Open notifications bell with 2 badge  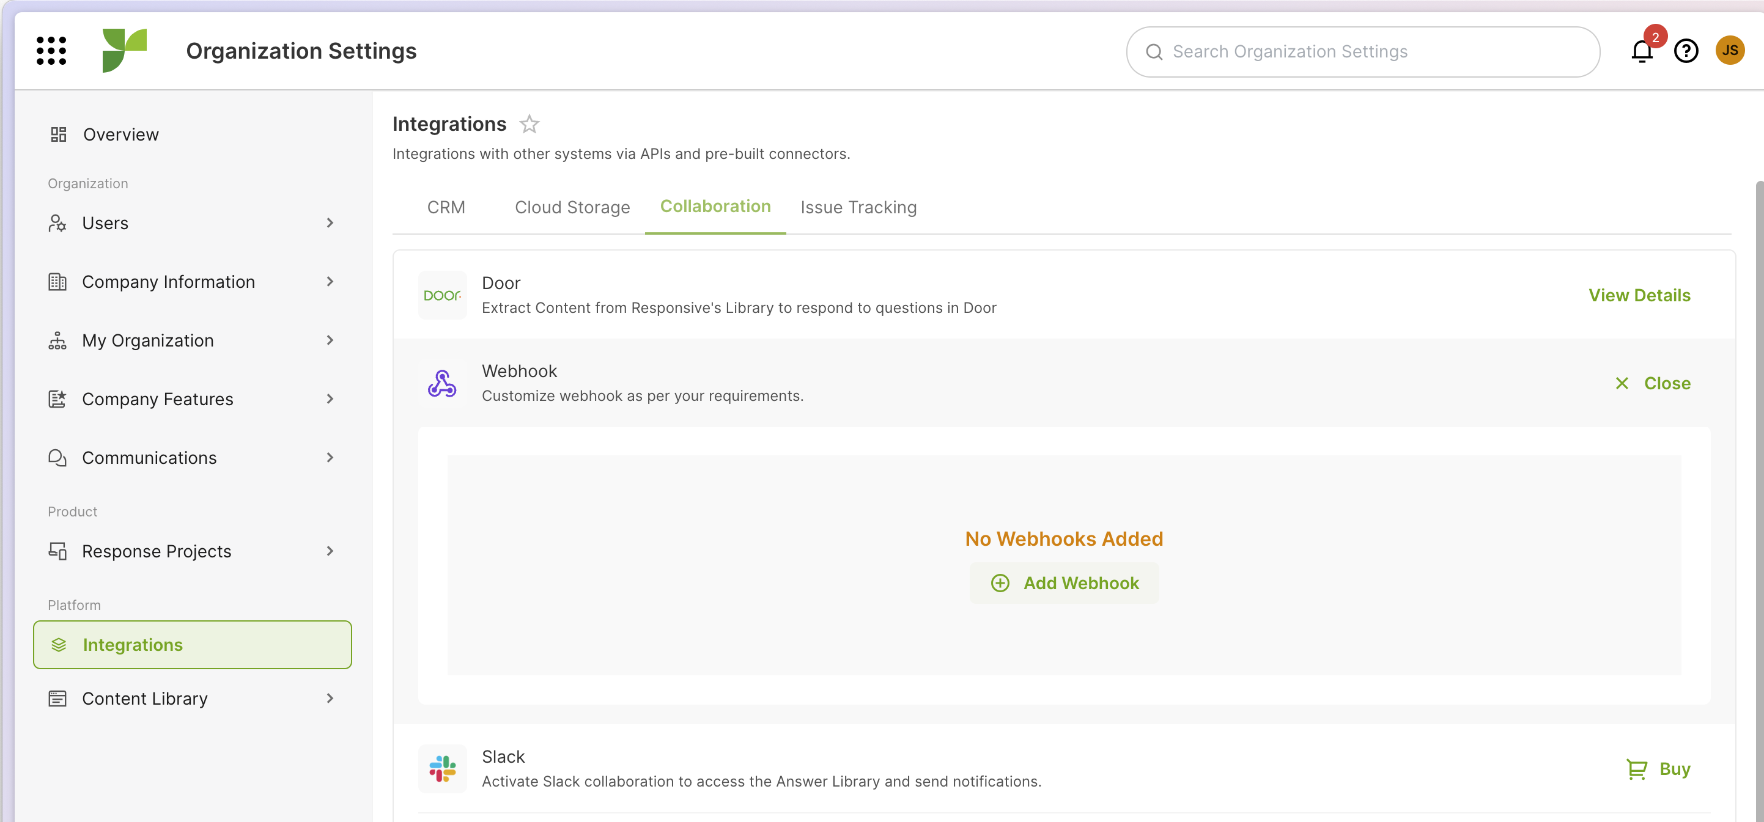(1642, 51)
